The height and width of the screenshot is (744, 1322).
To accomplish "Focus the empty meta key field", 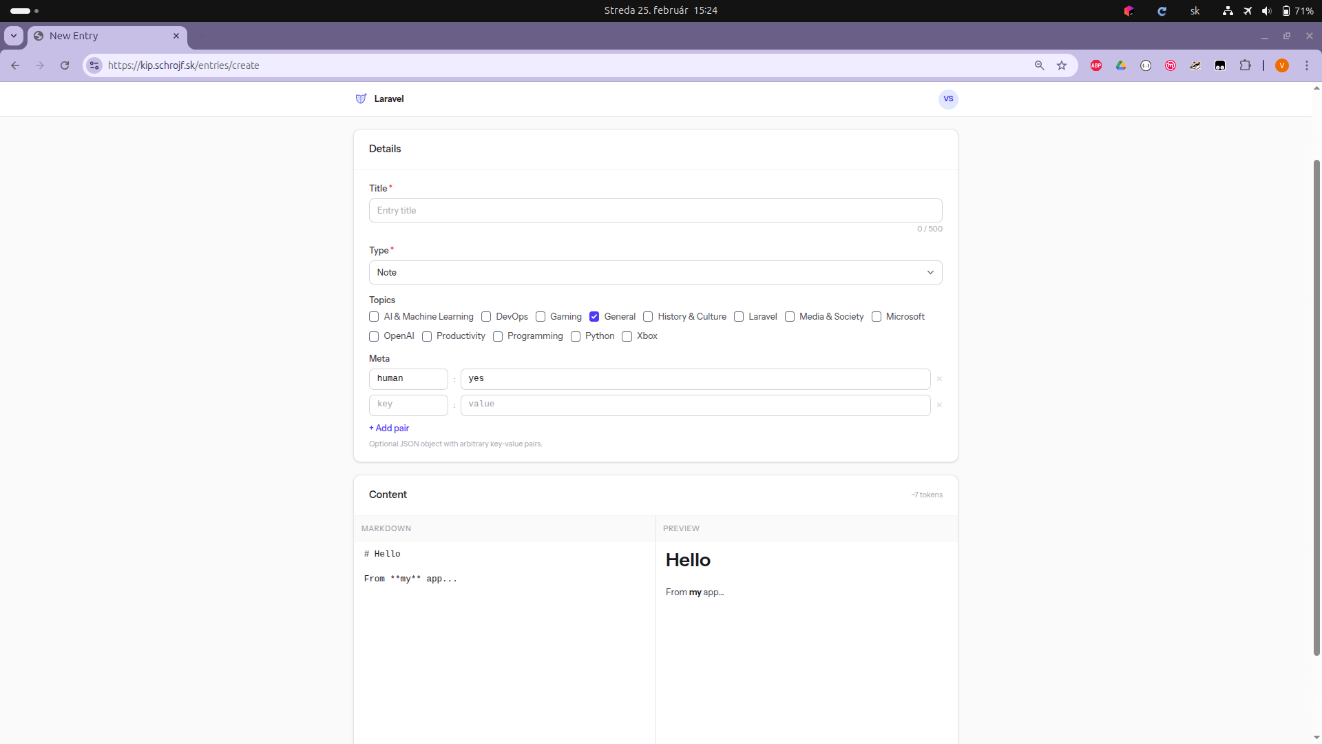I will click(408, 405).
